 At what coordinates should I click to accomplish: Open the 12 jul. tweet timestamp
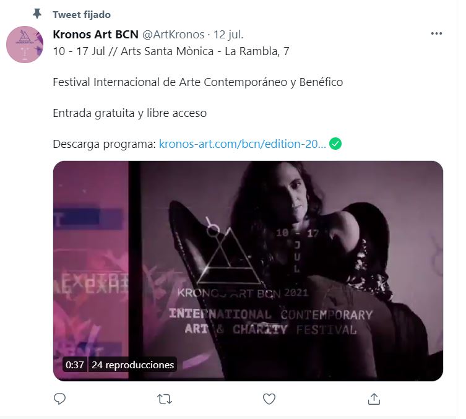pyautogui.click(x=228, y=35)
